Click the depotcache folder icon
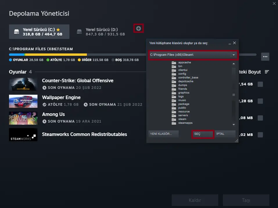The image size is (278, 208). click(x=174, y=81)
